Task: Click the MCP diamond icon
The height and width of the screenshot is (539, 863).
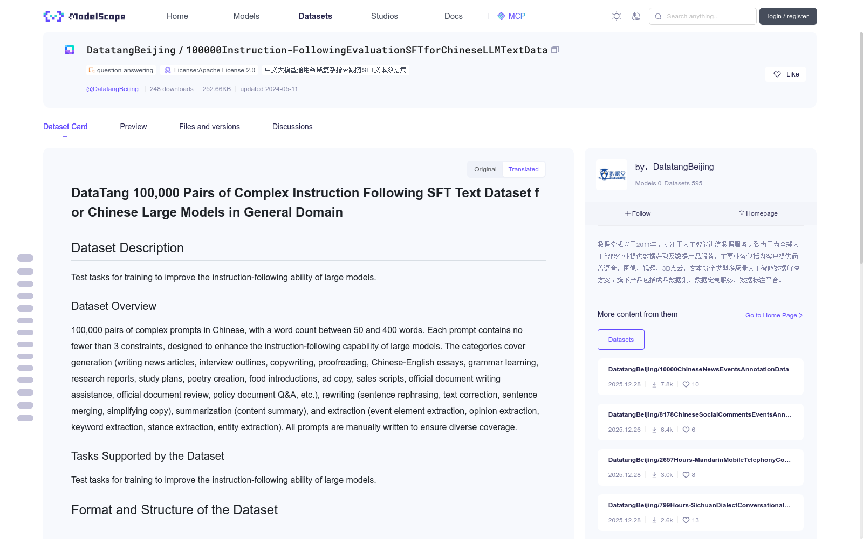Action: click(501, 16)
